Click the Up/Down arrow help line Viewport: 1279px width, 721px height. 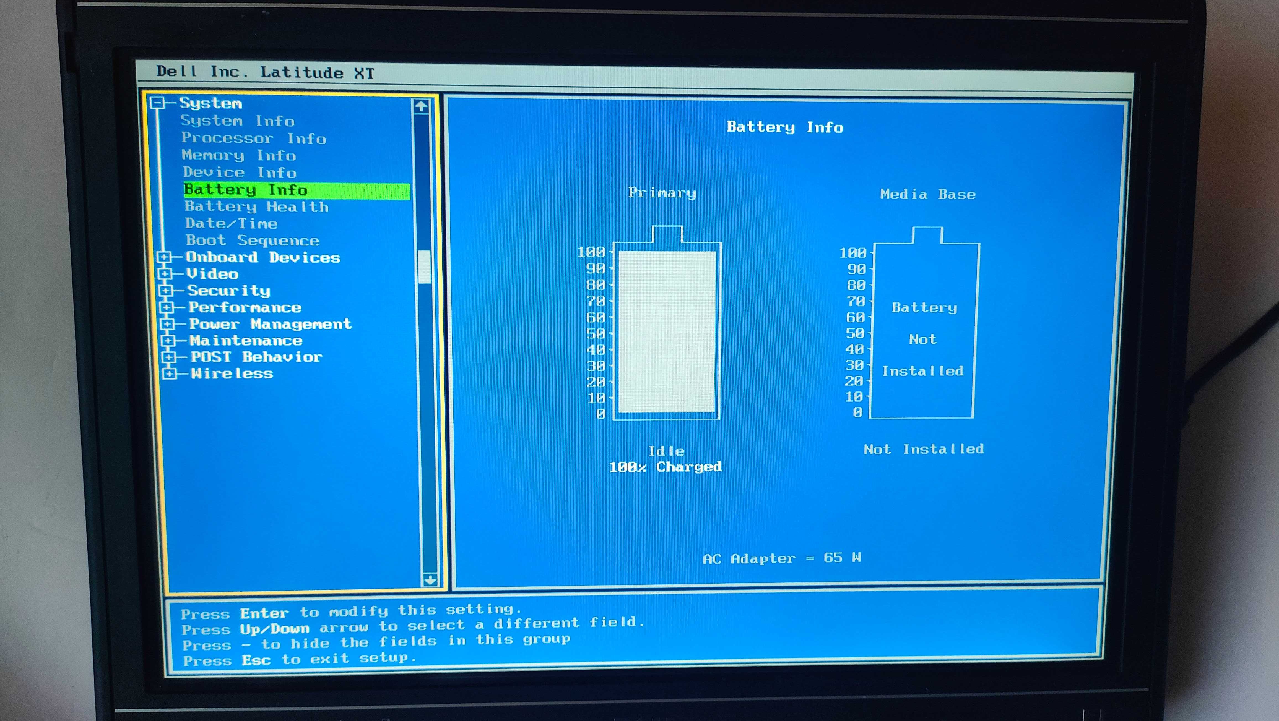[413, 626]
